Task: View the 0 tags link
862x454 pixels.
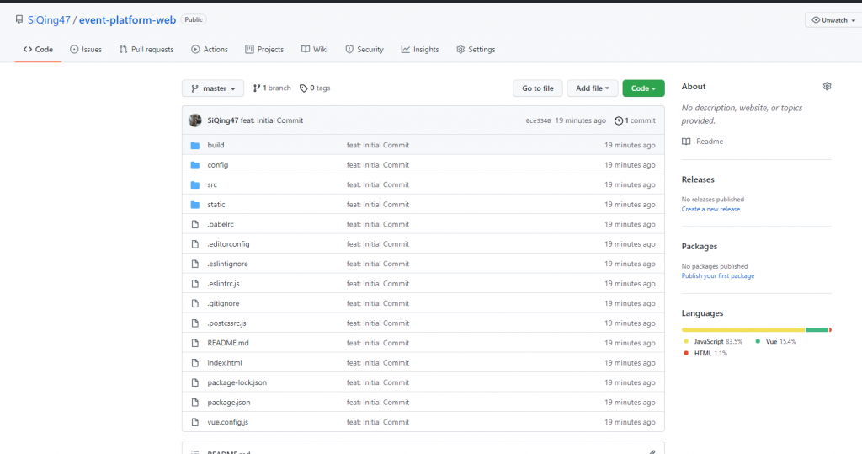Action: [315, 88]
